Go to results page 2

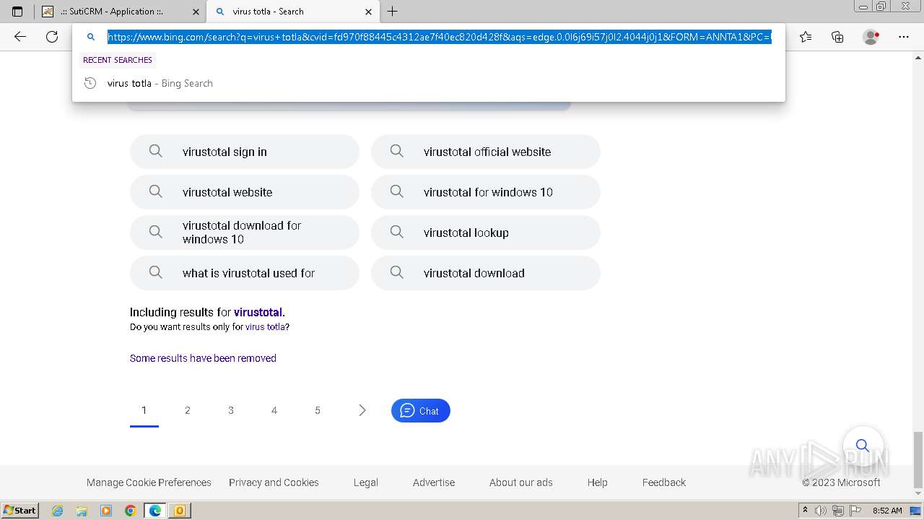pyautogui.click(x=188, y=410)
